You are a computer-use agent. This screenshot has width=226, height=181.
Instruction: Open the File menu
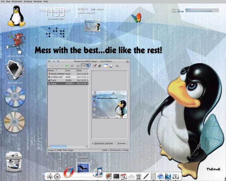(3, 2)
